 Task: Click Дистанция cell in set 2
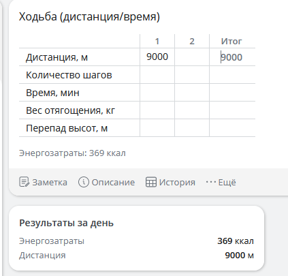click(x=192, y=57)
